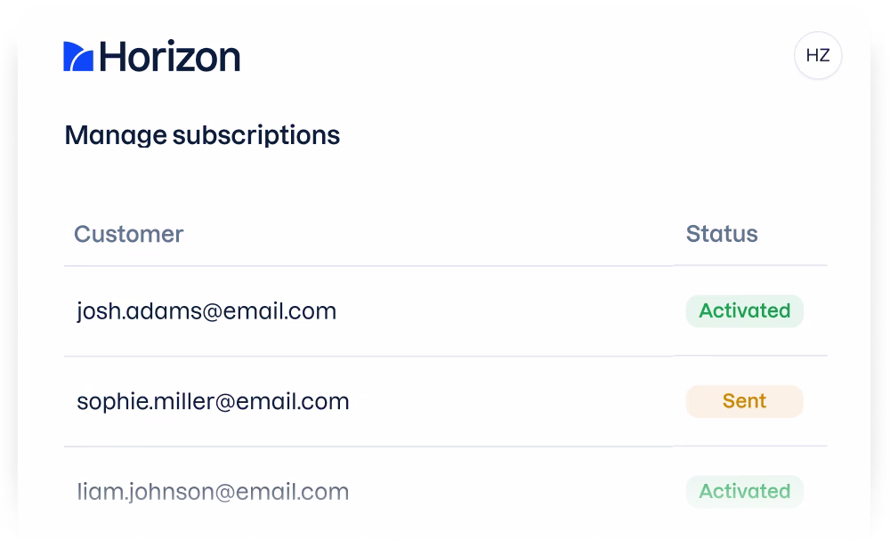Open the sophie.miller@email.com customer email
The width and height of the screenshot is (890, 539).
(213, 401)
